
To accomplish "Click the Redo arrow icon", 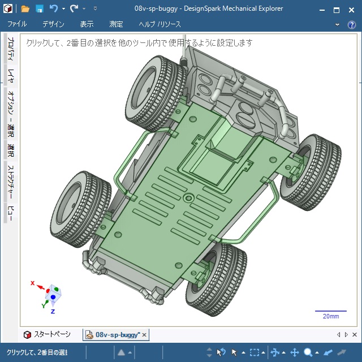I will [74, 9].
